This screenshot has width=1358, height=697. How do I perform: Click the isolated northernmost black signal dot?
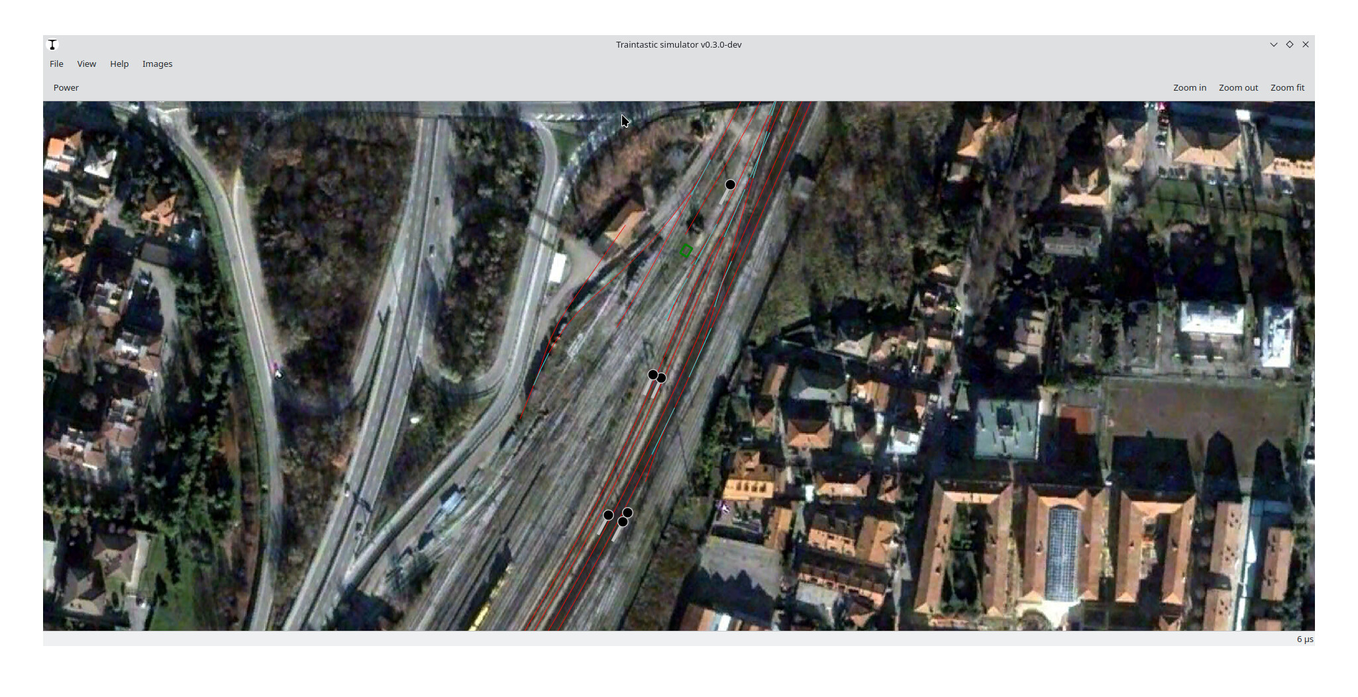click(x=730, y=185)
